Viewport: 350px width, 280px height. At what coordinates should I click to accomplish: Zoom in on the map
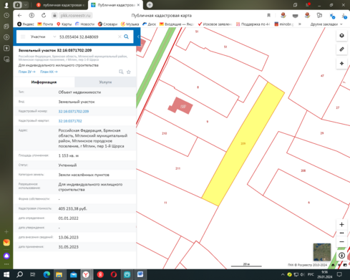pos(341,224)
